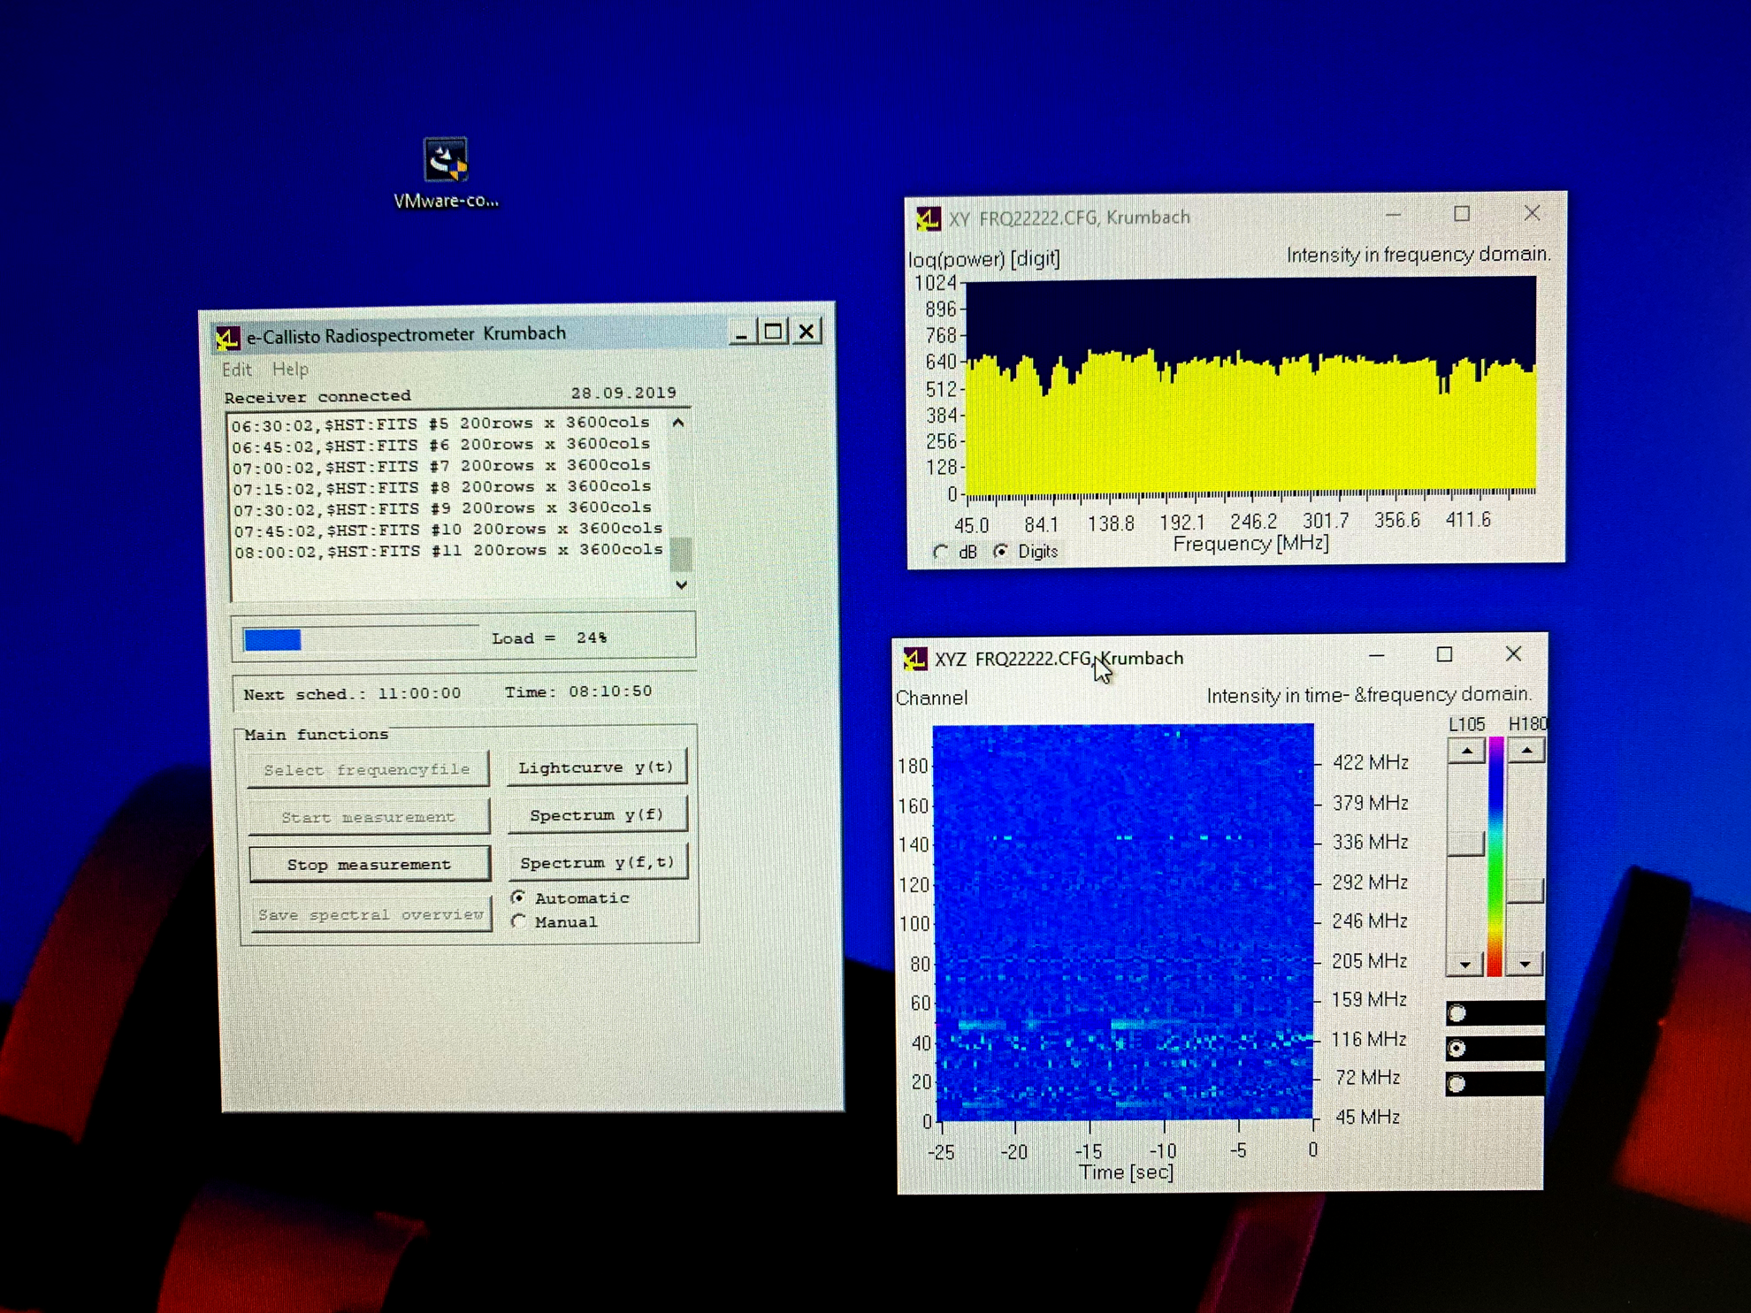Maximize the e-Callisto Radiospectrometer window

[x=774, y=332]
